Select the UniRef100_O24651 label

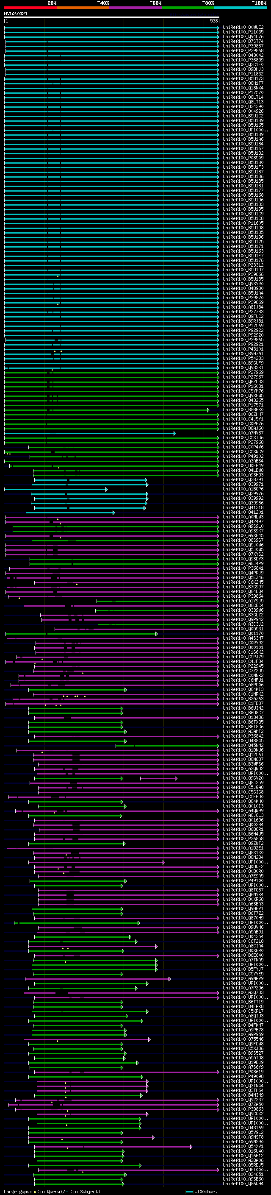243,1174
